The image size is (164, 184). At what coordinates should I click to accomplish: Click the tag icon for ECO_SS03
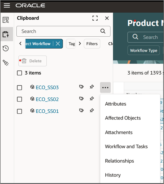pyautogui.click(x=81, y=87)
